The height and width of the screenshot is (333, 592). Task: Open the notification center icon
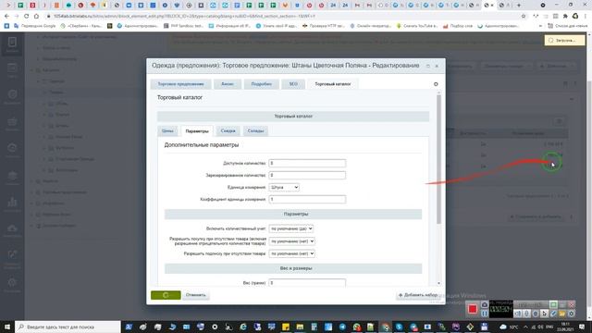click(x=582, y=327)
